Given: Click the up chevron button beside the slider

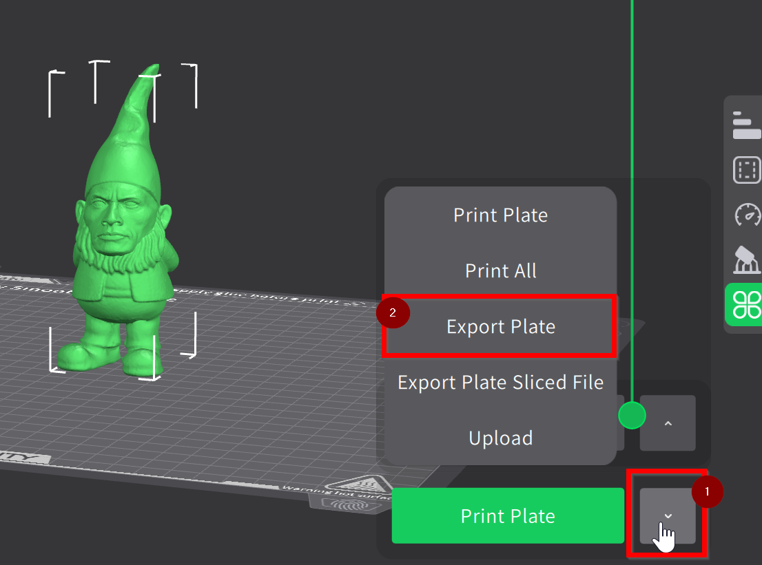Looking at the screenshot, I should (667, 423).
